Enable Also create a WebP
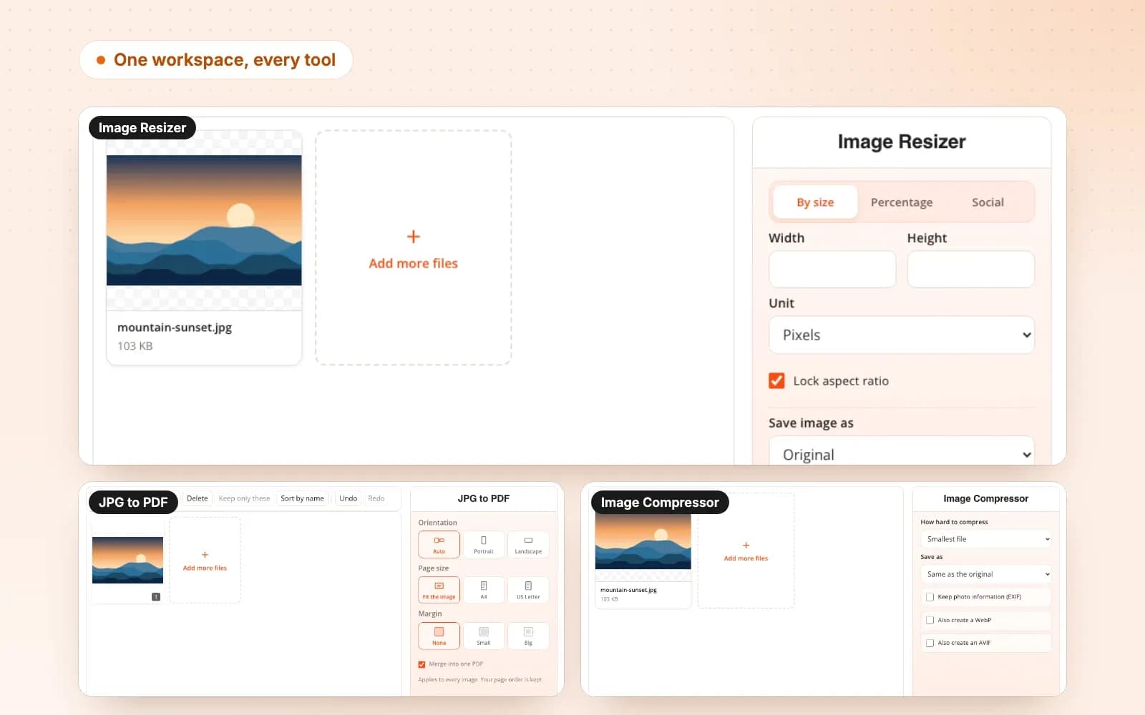1145x715 pixels. point(930,620)
